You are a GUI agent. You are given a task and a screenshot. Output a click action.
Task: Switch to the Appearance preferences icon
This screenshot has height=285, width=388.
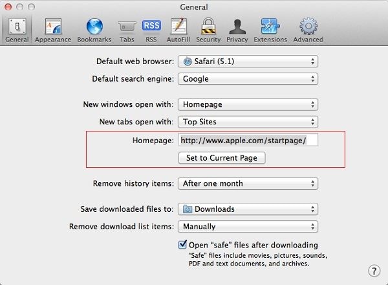53,27
